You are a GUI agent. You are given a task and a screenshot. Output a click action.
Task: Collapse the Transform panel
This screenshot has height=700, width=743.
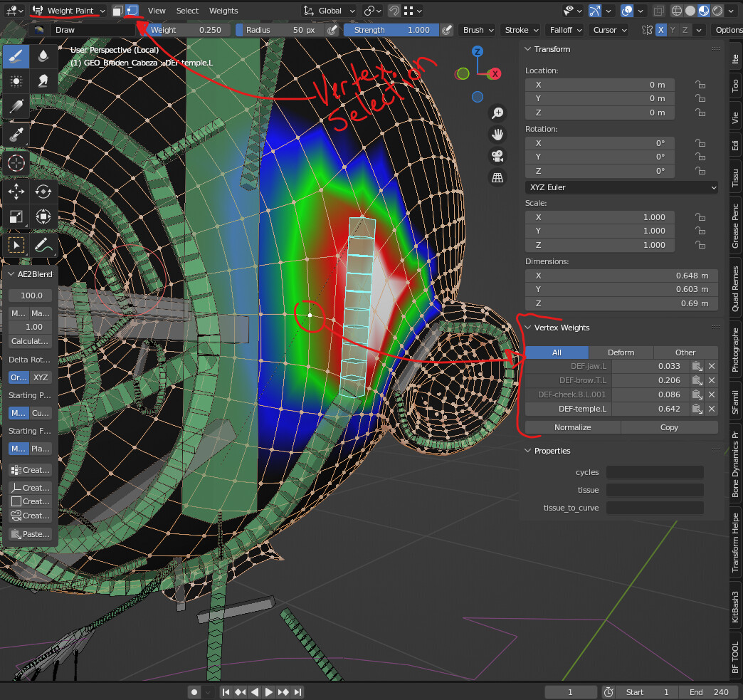tap(528, 49)
